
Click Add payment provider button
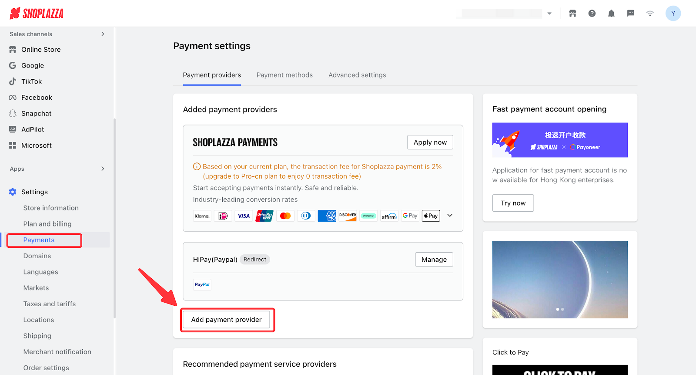click(x=227, y=320)
